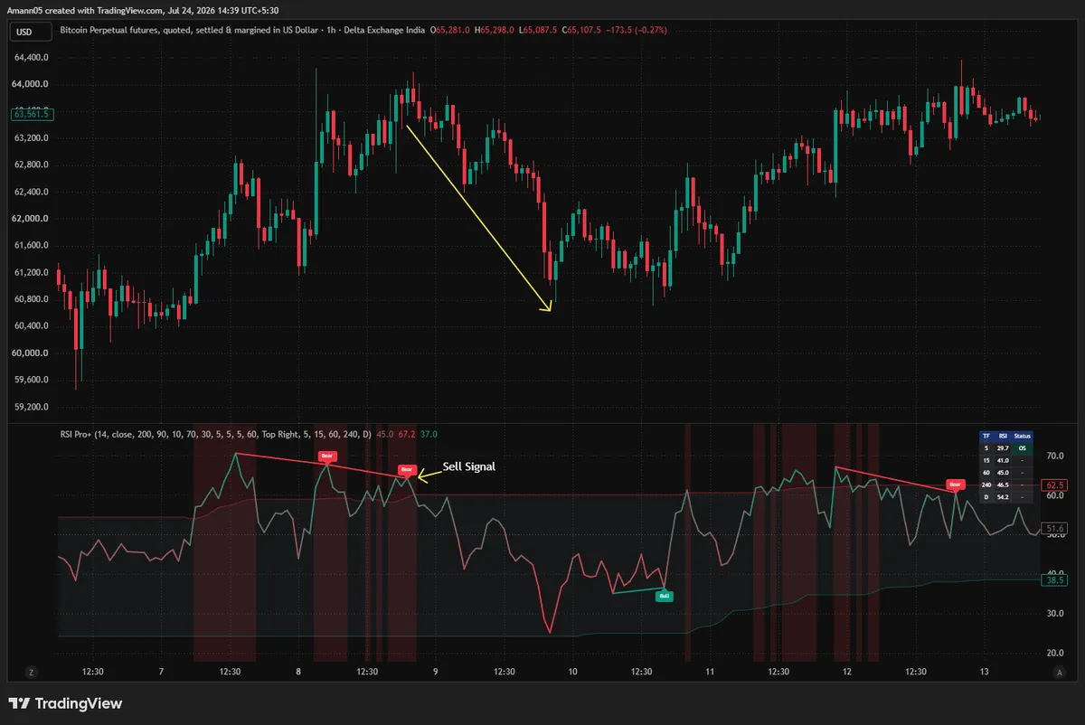Click the Status header in RSI table
The height and width of the screenshot is (725, 1085).
pos(1022,436)
